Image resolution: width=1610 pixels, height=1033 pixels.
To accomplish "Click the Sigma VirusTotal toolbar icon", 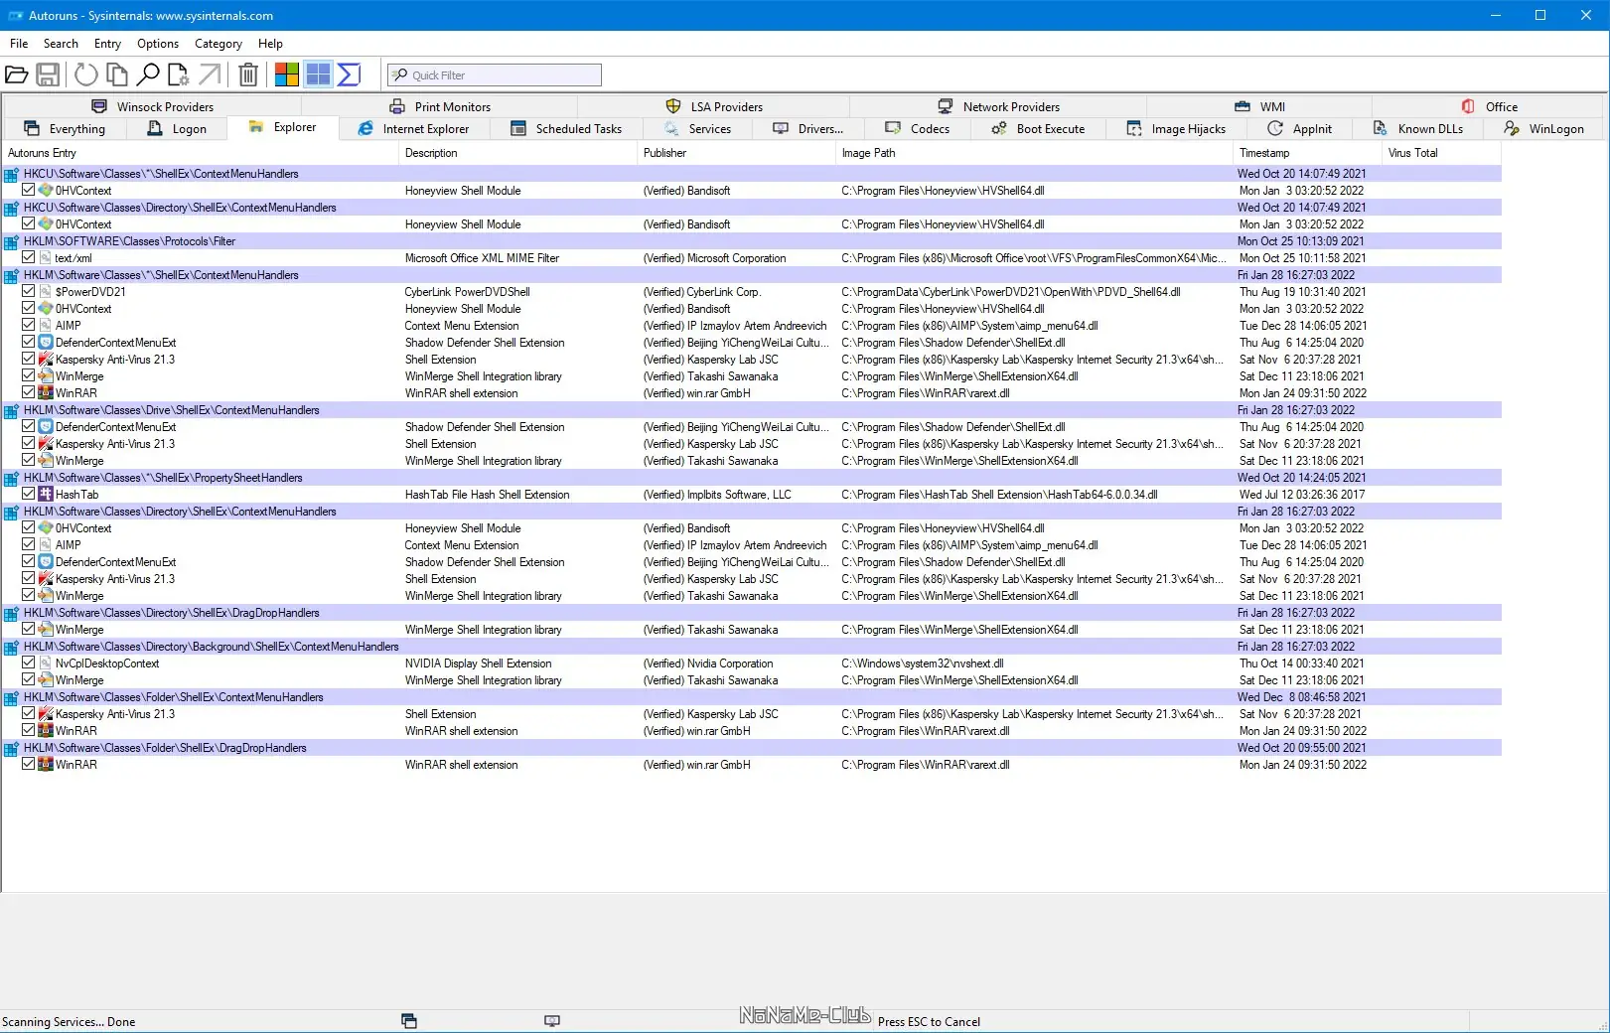I will click(x=349, y=74).
